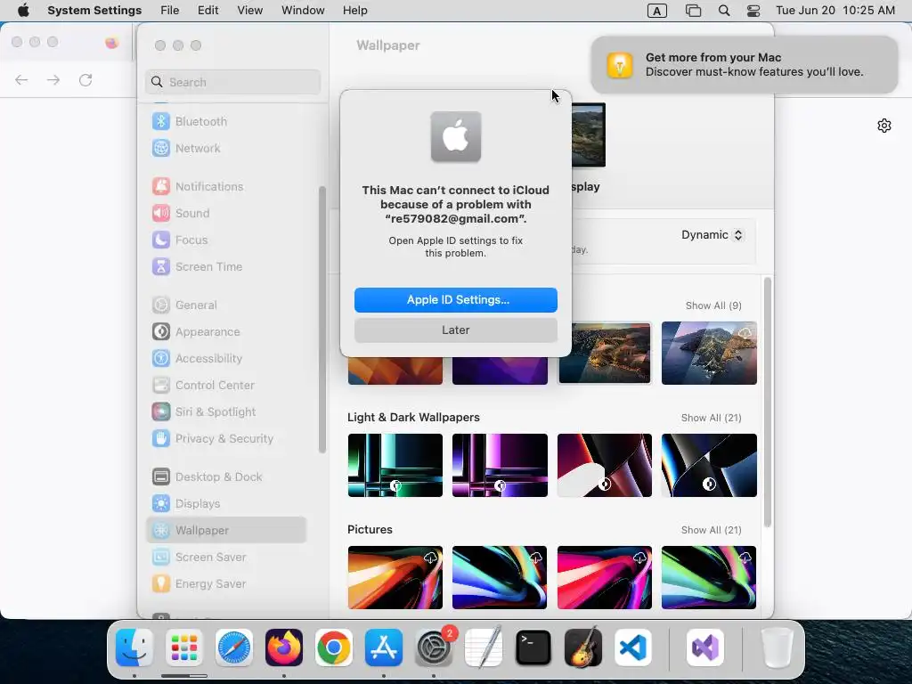Open Desktop & Dock icon

click(161, 477)
